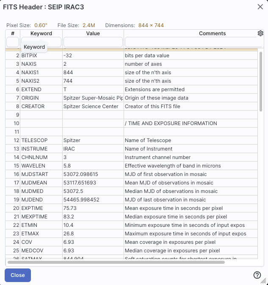Viewport: 268px width, 285px height.
Task: Focus the Value filter input field
Action: pyautogui.click(x=93, y=42)
